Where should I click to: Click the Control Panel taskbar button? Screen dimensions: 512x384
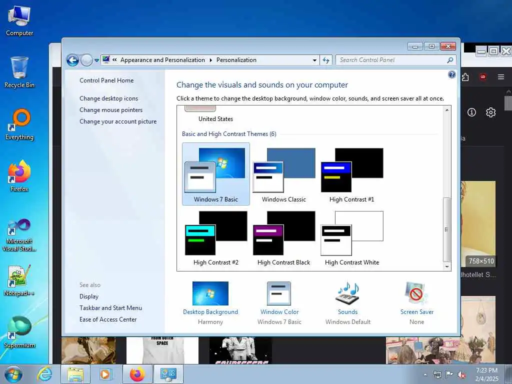[x=168, y=374]
